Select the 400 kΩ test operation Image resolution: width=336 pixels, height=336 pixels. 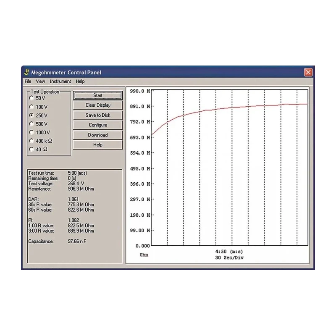click(41, 141)
